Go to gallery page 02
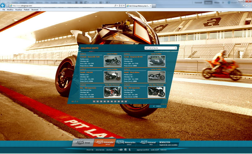 [98, 102]
